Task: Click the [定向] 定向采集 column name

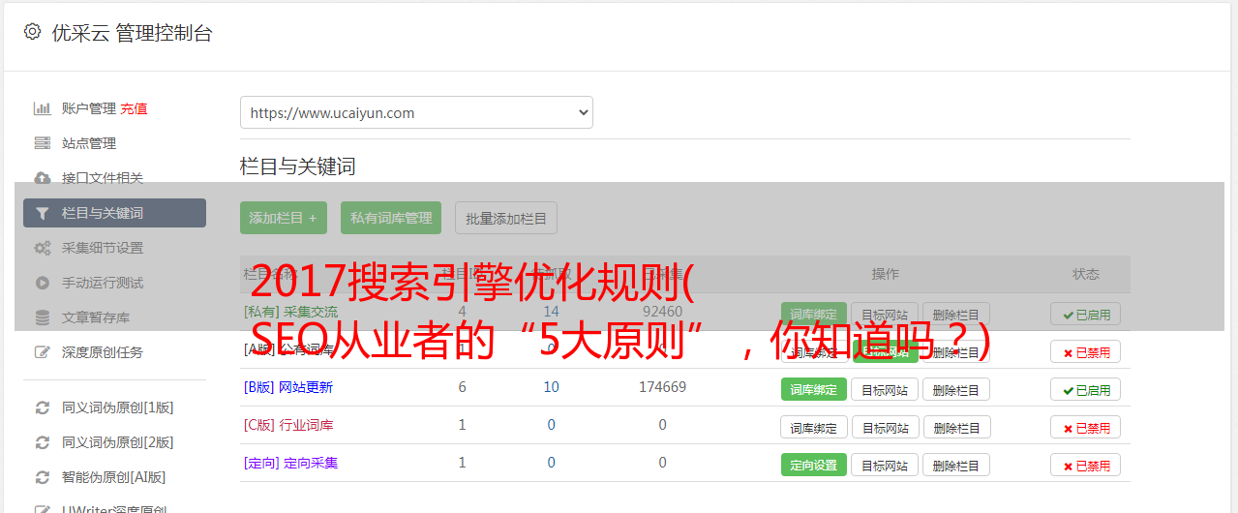Action: point(291,463)
